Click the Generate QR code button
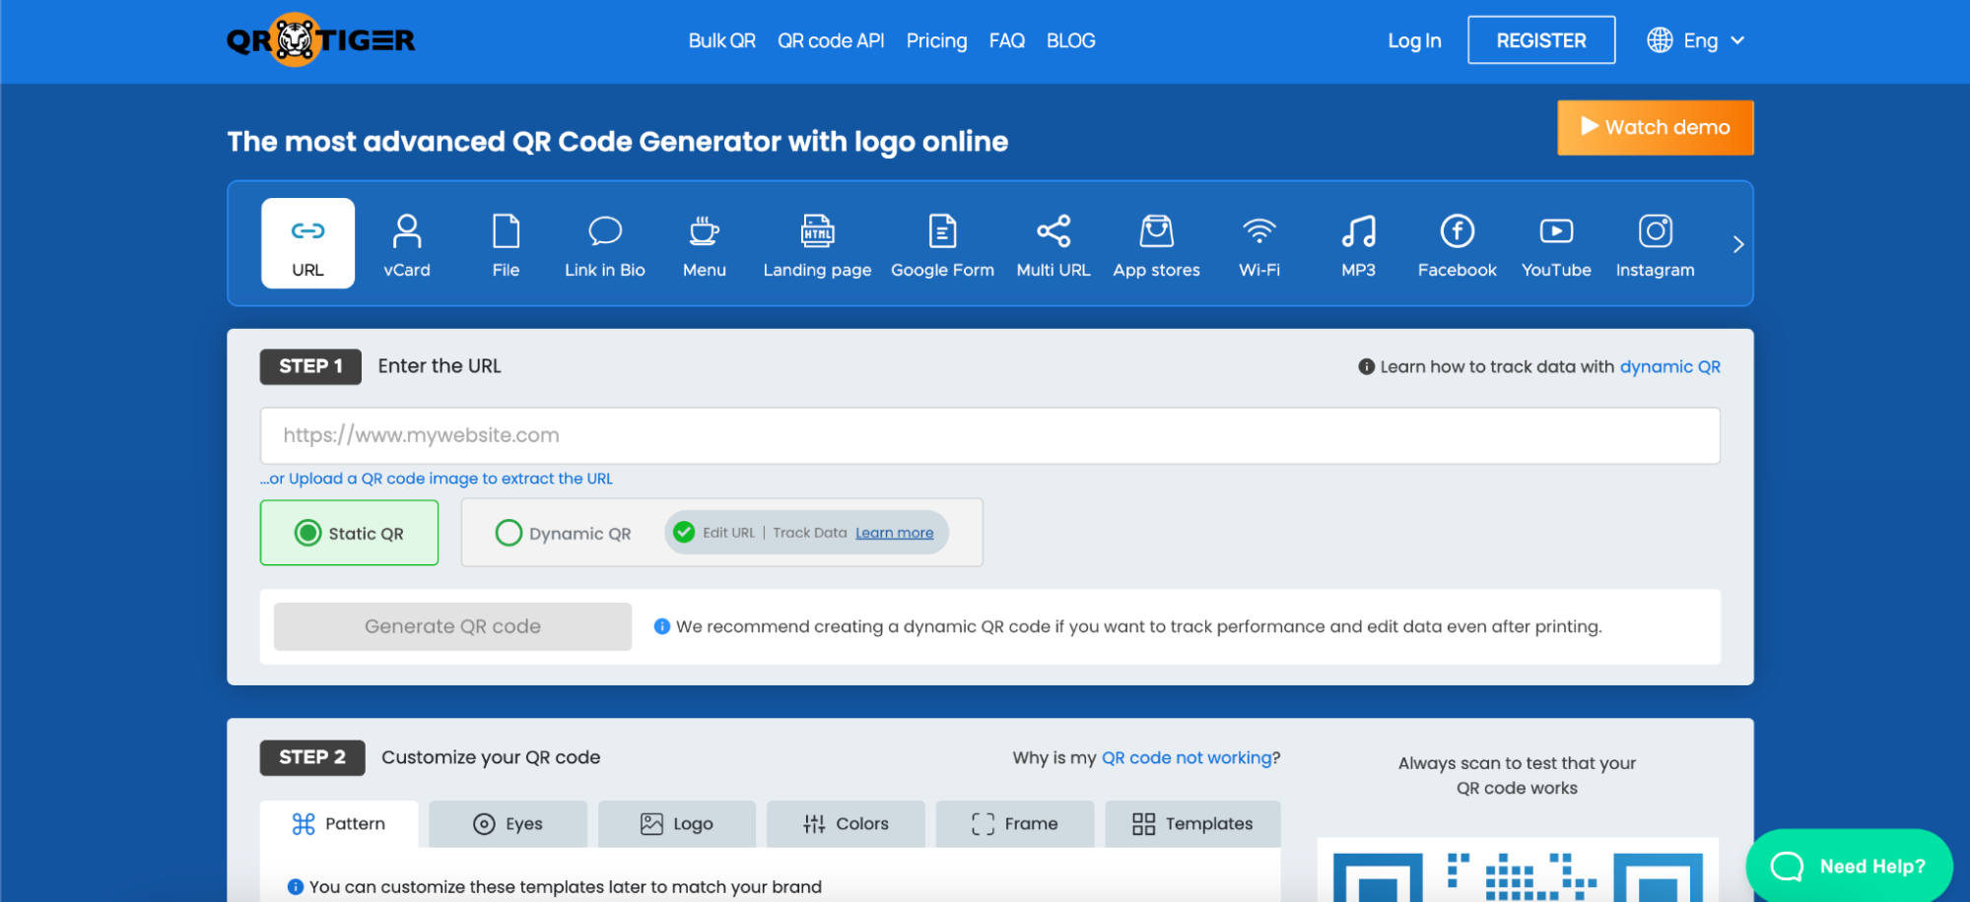 tap(452, 626)
